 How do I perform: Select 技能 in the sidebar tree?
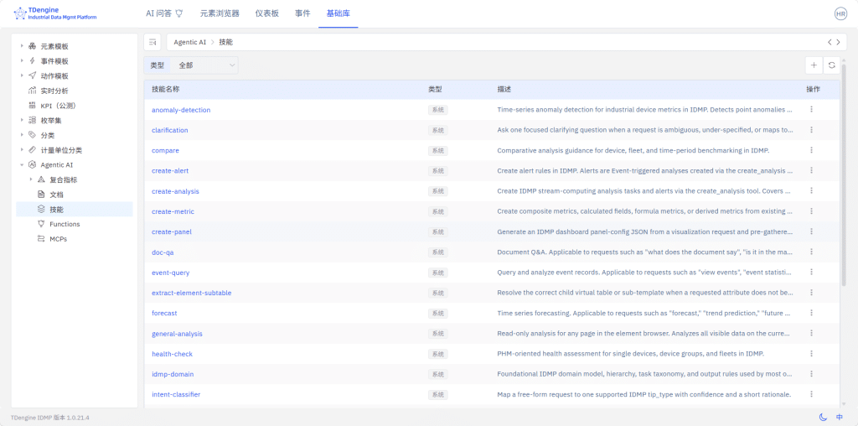(x=74, y=209)
